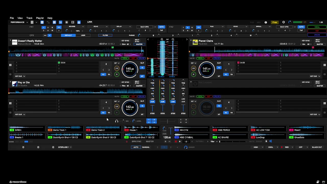327x184 pixels.
Task: Open the File menu
Action: pos(12,18)
